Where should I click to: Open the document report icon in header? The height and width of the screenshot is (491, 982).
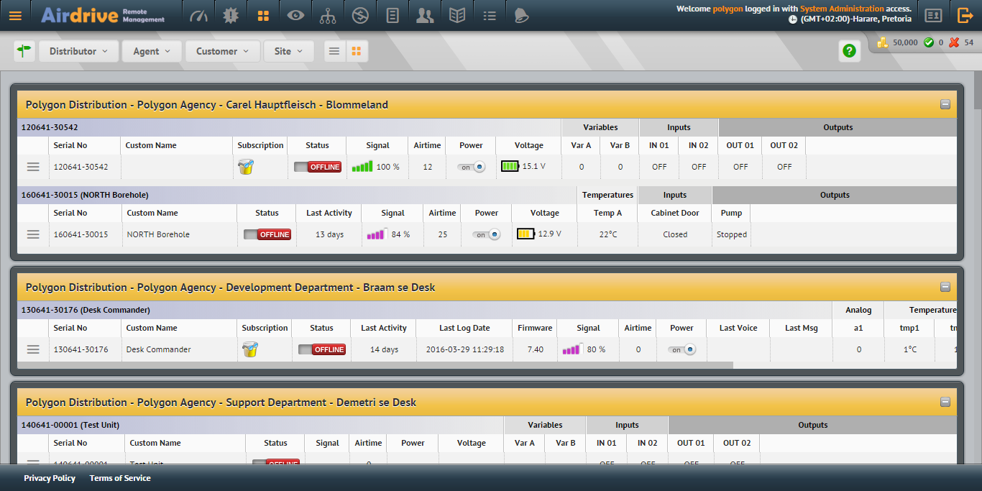tap(393, 15)
